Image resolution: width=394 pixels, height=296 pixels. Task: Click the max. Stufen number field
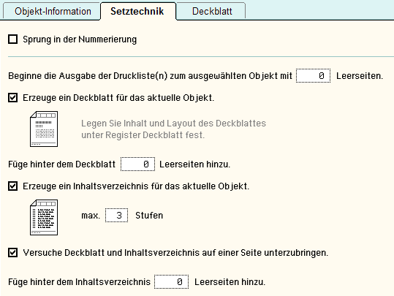[117, 215]
